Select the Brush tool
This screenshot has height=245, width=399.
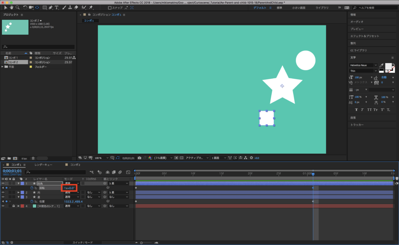coord(64,7)
